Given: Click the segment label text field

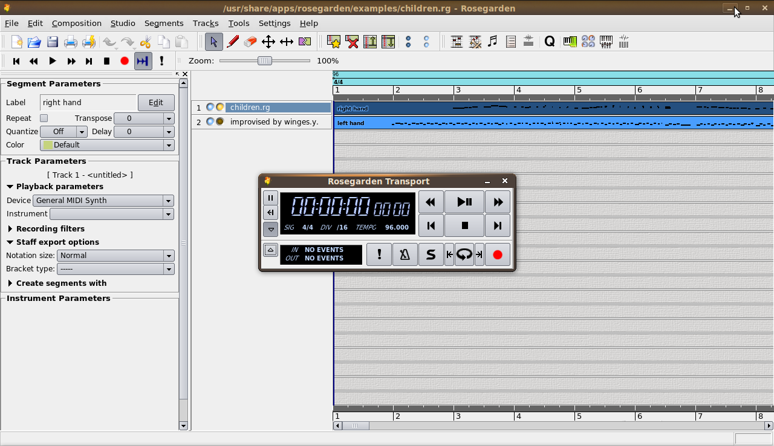Looking at the screenshot, I should (88, 103).
